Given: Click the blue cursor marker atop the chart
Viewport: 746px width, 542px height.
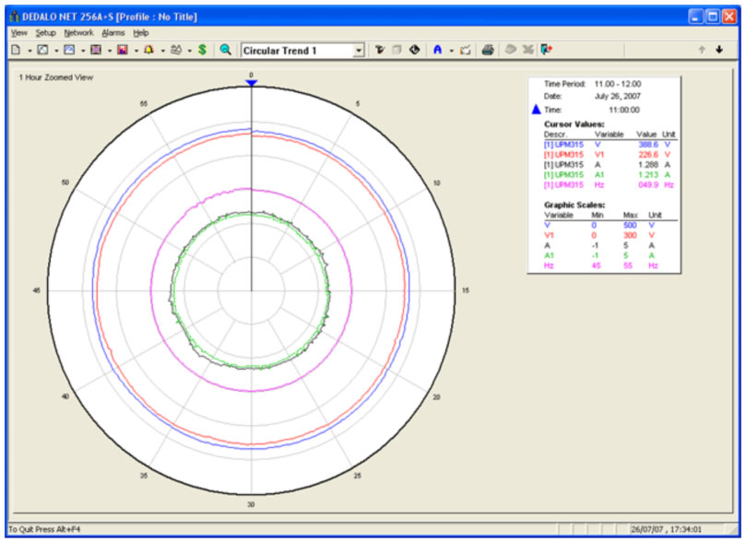Looking at the screenshot, I should click(x=251, y=83).
